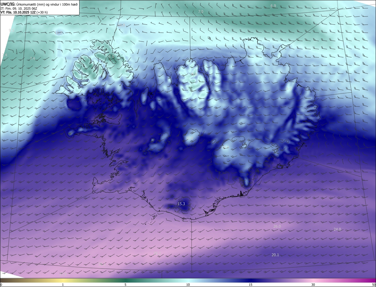Click the value label '7.0' on the map

coord(201,11)
